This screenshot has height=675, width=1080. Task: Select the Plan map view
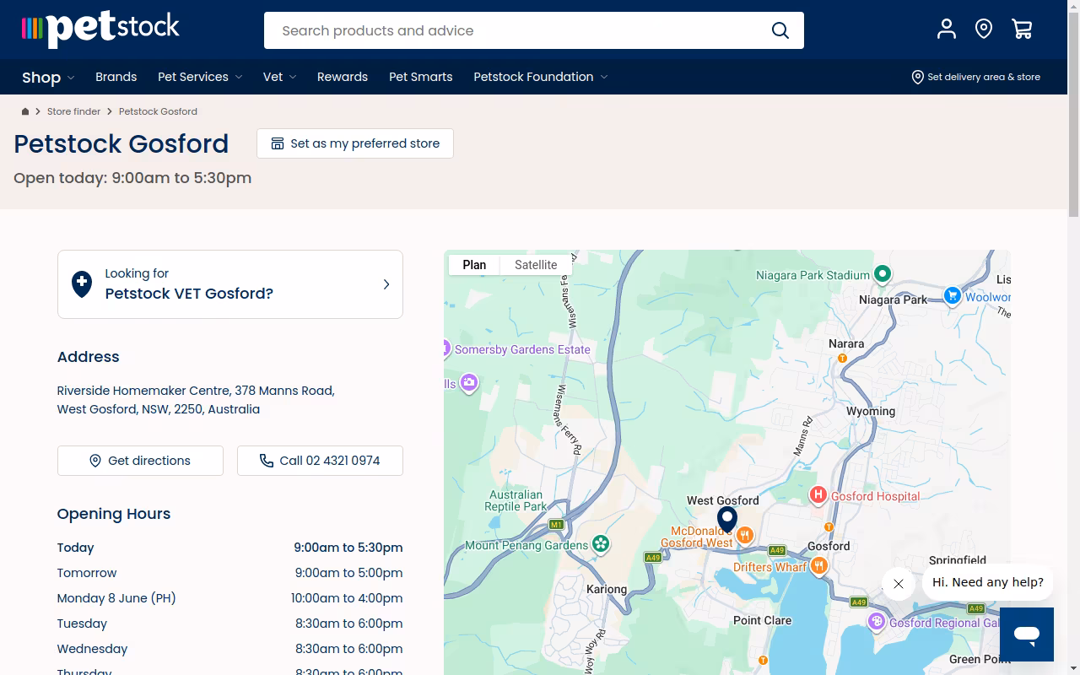(474, 265)
